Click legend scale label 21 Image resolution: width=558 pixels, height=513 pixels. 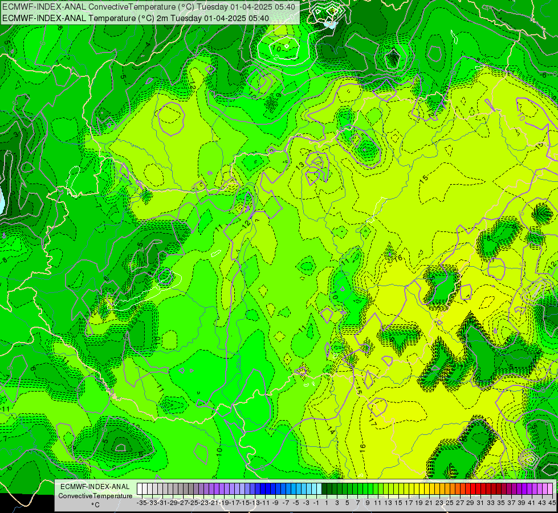pos(429,503)
